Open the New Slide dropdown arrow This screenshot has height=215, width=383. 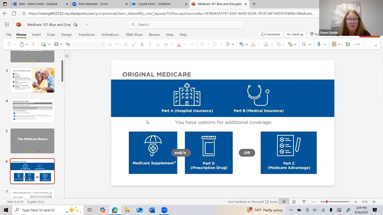(49, 44)
